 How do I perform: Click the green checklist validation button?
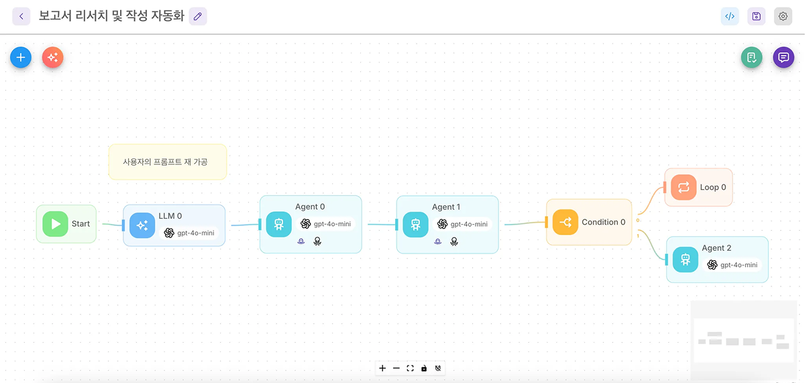coord(751,58)
